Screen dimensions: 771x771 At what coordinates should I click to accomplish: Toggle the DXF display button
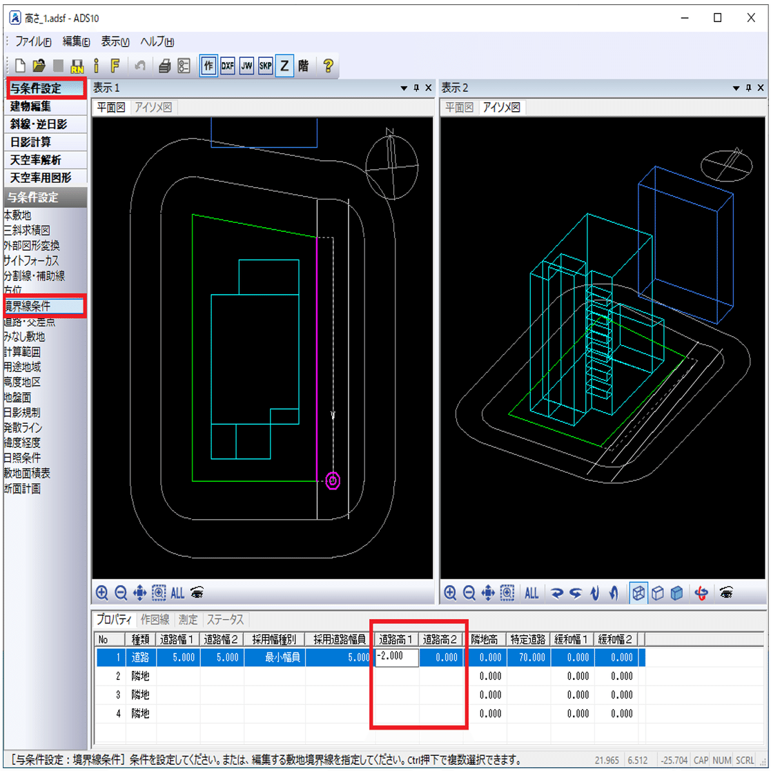coord(228,66)
